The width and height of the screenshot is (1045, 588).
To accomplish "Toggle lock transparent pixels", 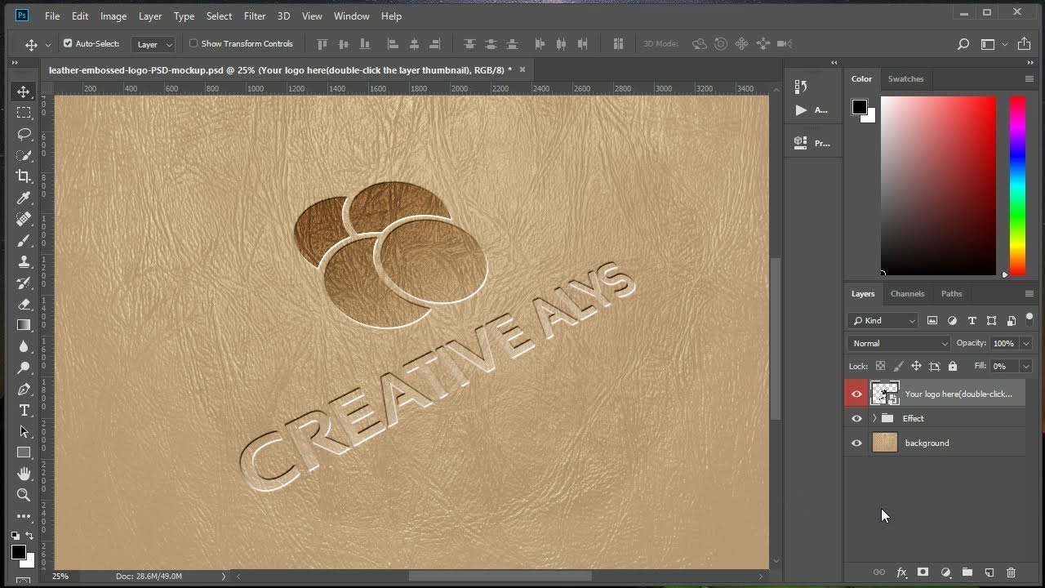I will click(880, 366).
